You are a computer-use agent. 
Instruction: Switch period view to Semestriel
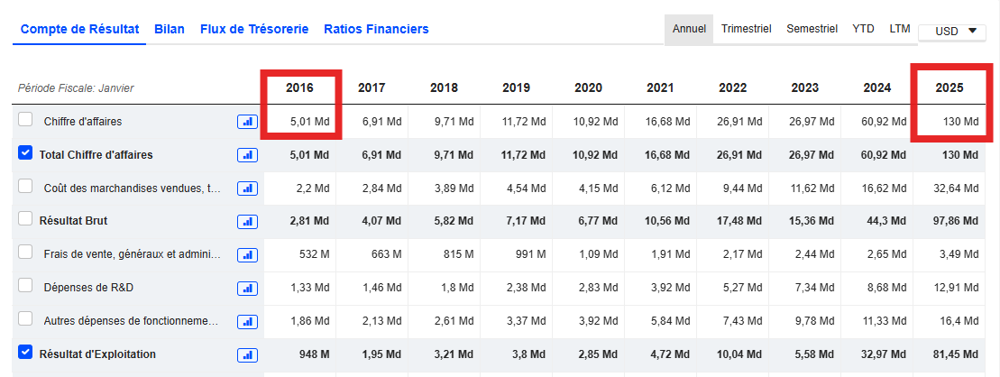tap(812, 29)
